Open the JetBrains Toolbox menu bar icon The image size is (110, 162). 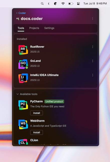pyautogui.click(x=56, y=4)
